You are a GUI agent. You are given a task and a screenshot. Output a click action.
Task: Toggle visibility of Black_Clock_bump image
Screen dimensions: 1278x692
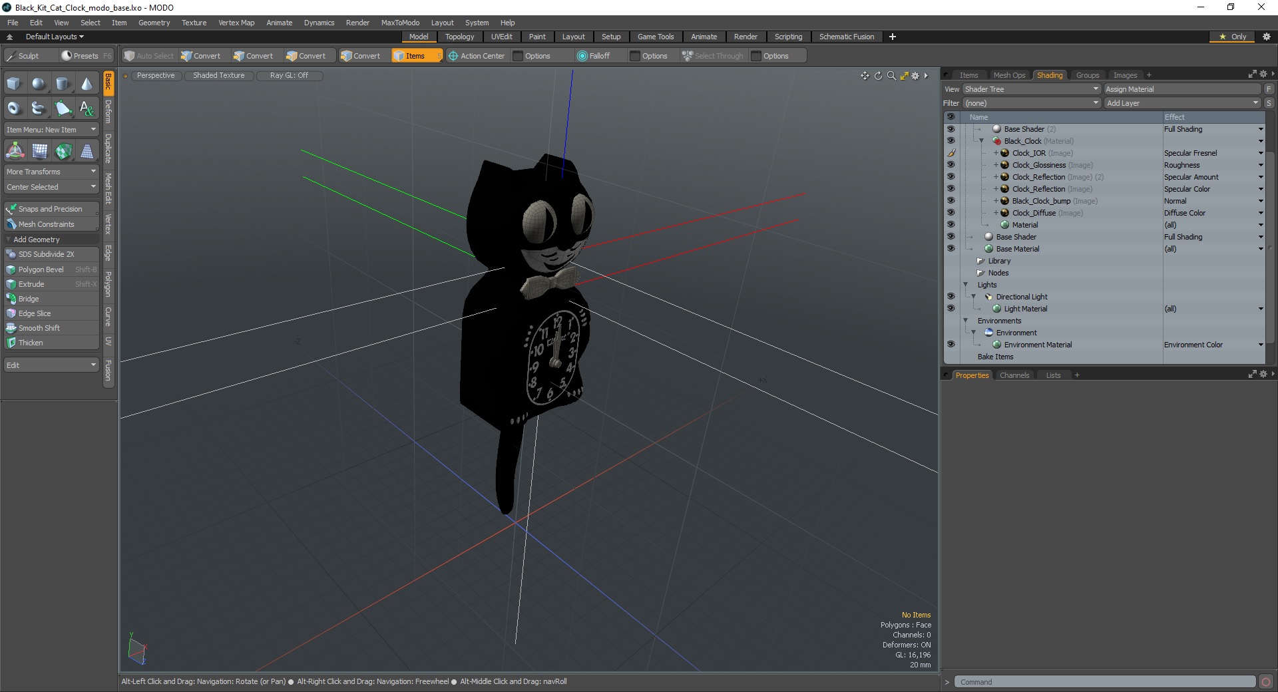(951, 201)
